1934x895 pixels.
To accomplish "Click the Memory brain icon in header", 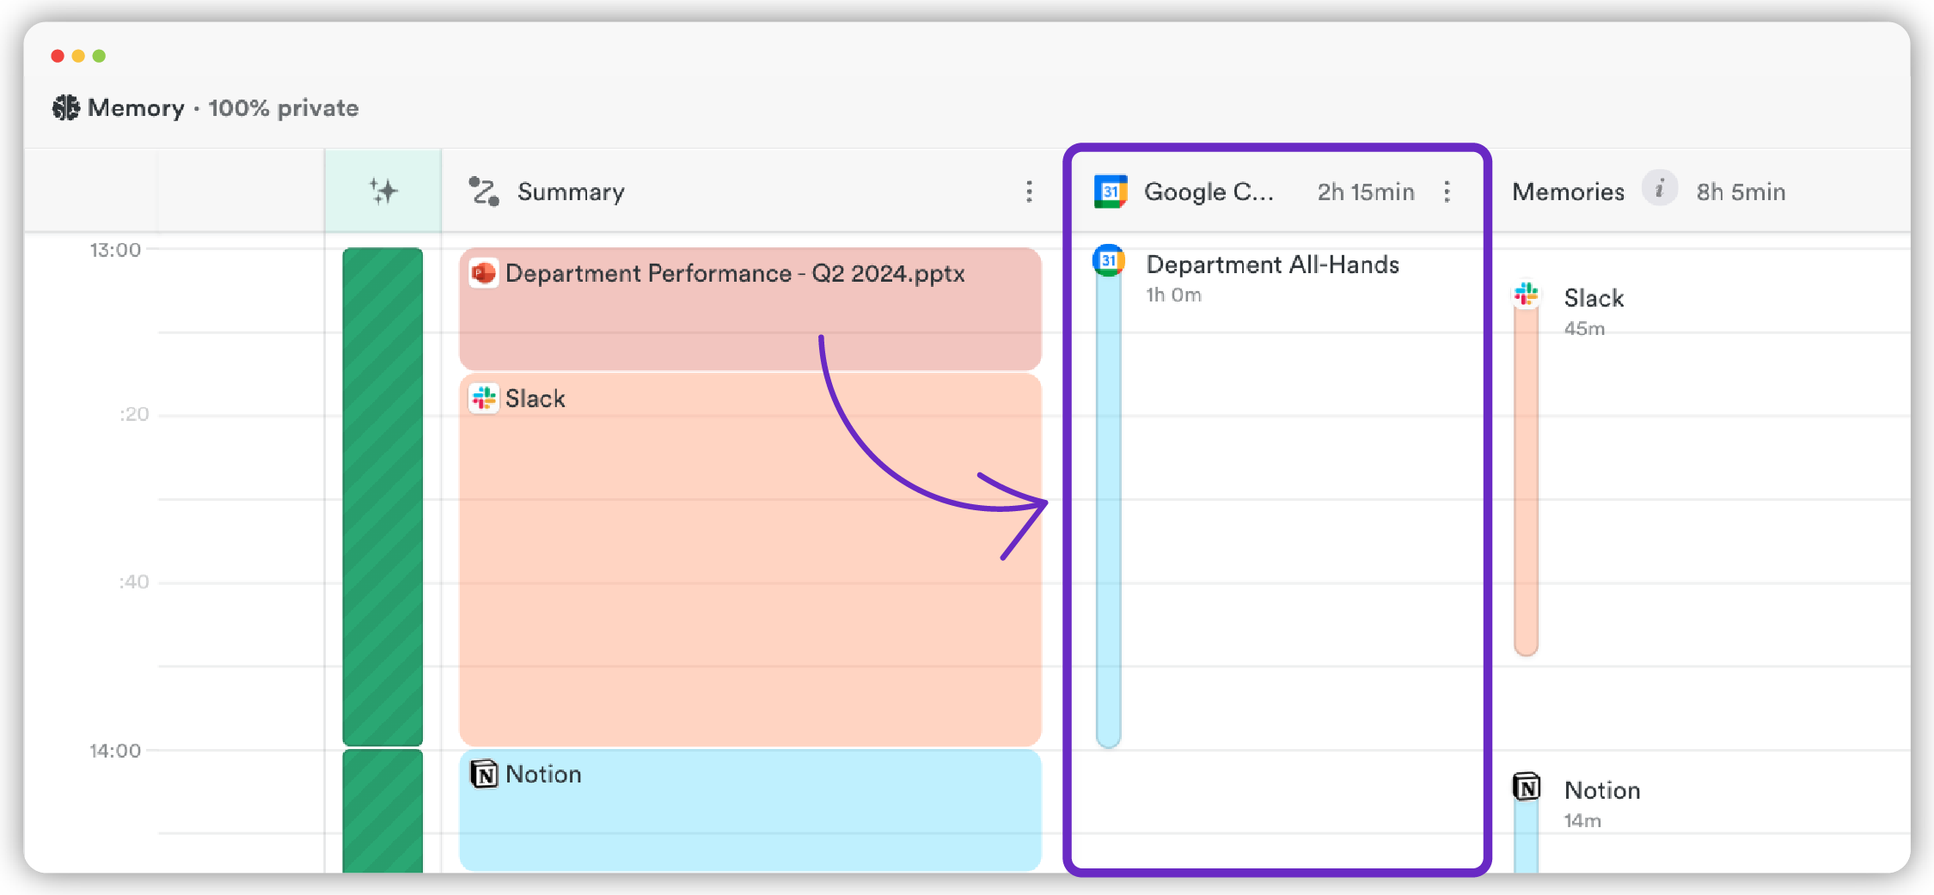I will pos(65,107).
